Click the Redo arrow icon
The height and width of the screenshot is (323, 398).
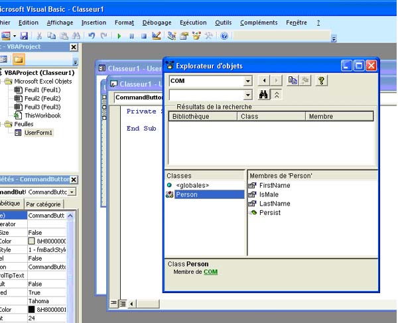104,36
